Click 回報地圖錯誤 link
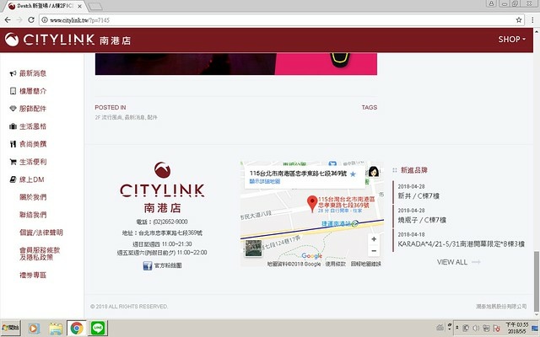Viewport: 540px width, 337px height. coord(365,264)
